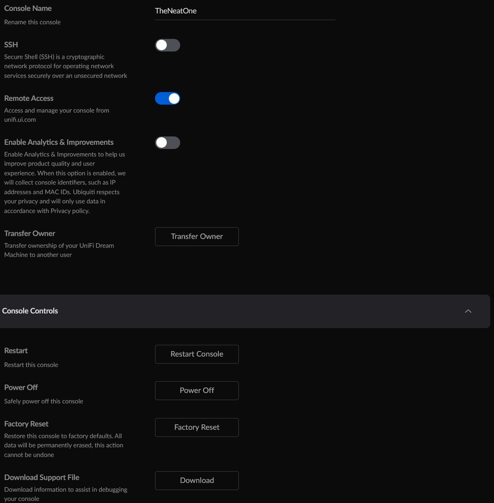The image size is (494, 503).
Task: Hit the Factory Reset button
Action: point(197,427)
